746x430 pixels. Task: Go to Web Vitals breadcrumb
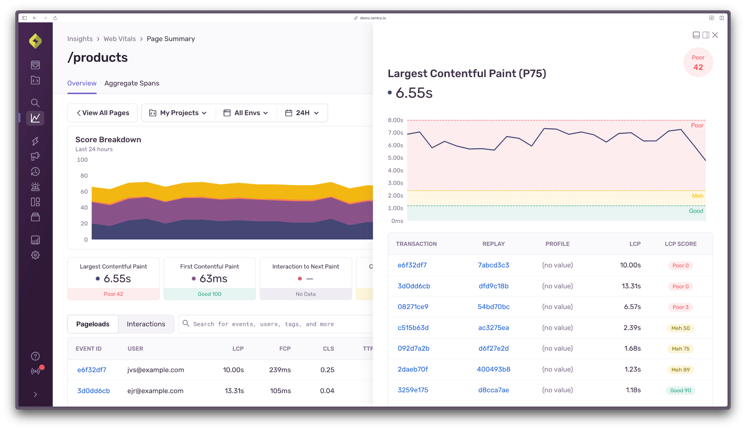tap(120, 39)
